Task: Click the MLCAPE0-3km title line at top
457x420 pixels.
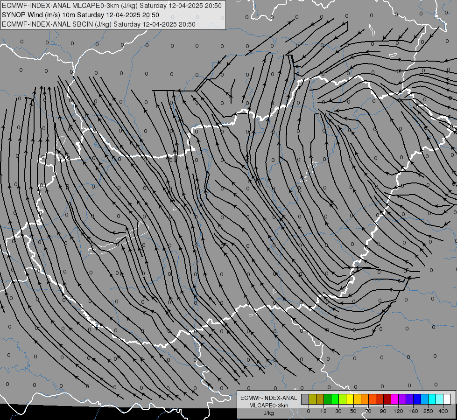Action: [112, 6]
